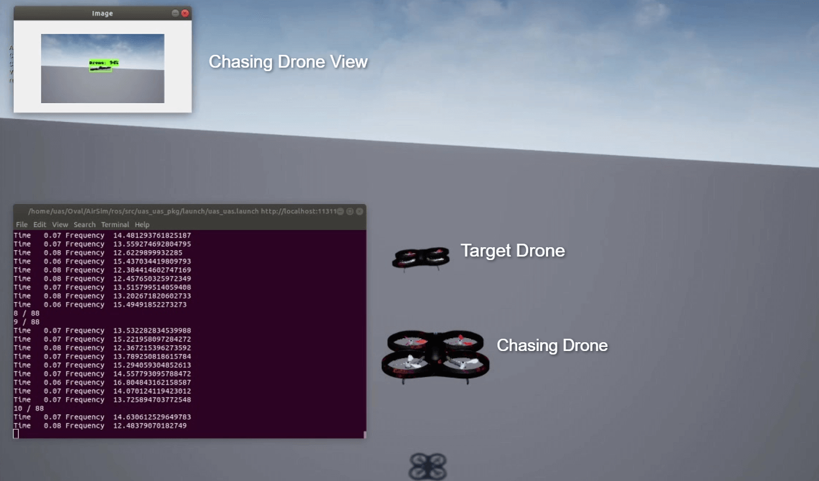Maximize the uas_uas.launch terminal window

coord(350,211)
